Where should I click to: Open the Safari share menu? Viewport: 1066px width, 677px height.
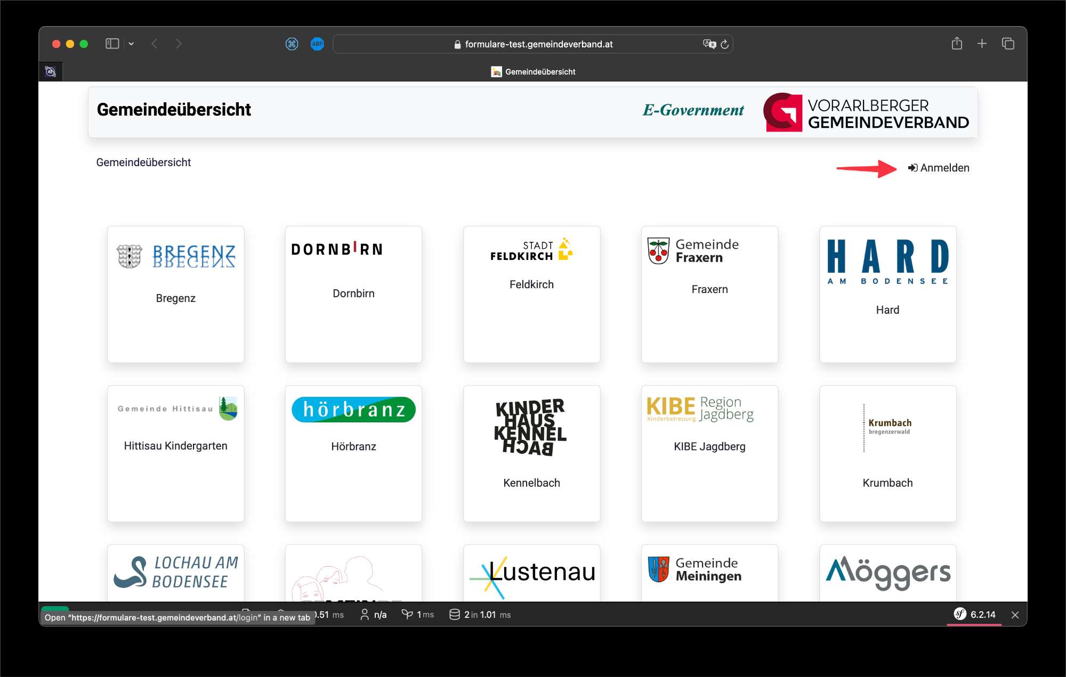[957, 43]
